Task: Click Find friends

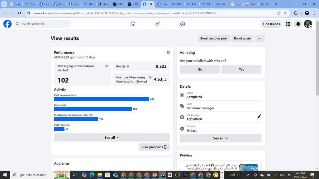Action: (x=271, y=24)
